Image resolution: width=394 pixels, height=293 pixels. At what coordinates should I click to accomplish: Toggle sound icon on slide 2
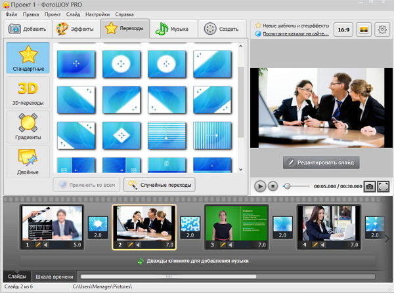pyautogui.click(x=138, y=244)
